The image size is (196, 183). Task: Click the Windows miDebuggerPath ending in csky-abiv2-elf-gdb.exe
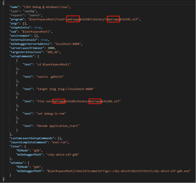(118, 171)
